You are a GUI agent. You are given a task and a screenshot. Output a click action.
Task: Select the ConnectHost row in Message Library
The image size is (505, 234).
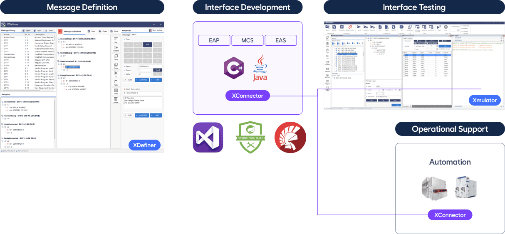(27, 54)
